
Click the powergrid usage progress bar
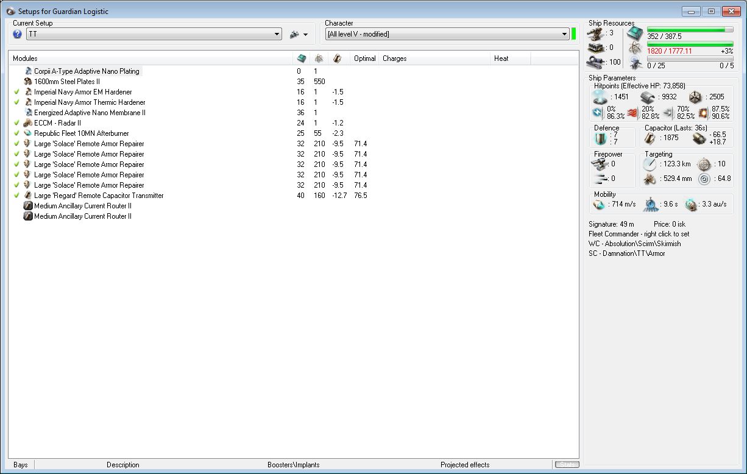(x=690, y=44)
